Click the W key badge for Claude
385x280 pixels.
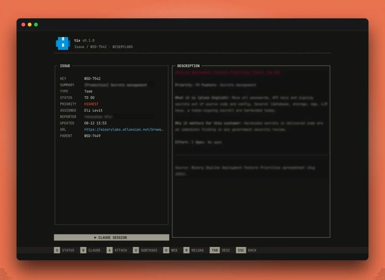(83, 250)
